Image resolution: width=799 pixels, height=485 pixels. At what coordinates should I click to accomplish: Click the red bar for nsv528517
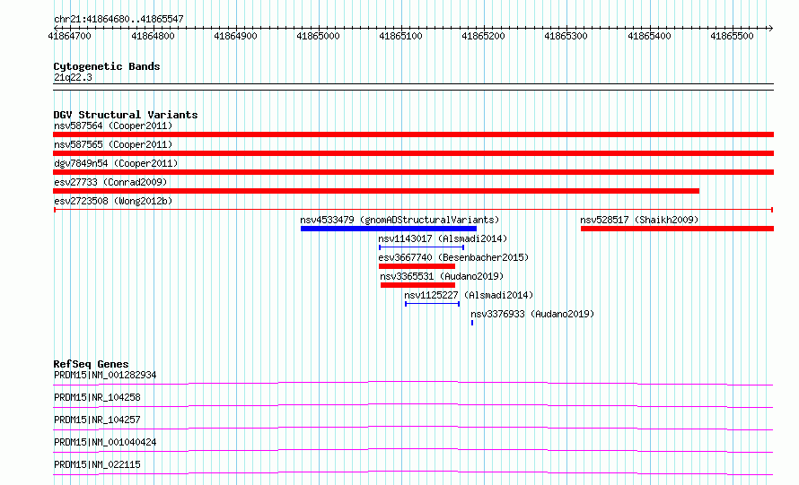coord(677,229)
